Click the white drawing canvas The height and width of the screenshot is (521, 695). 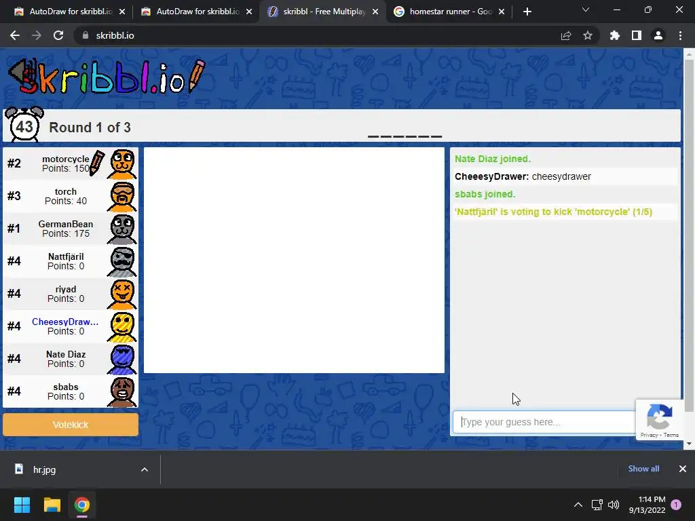tap(295, 260)
